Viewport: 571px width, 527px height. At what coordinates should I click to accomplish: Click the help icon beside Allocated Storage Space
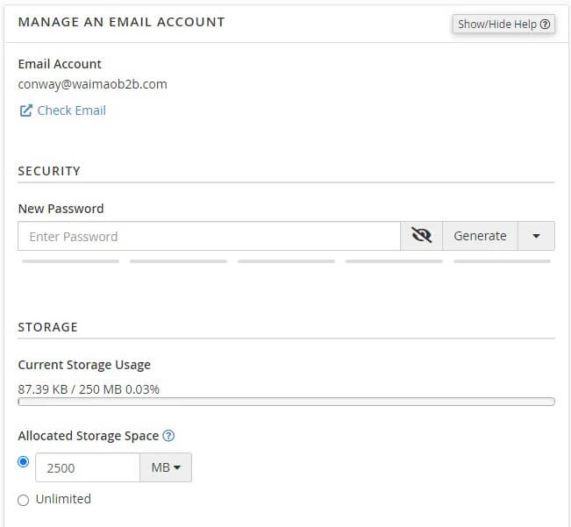[x=169, y=436]
